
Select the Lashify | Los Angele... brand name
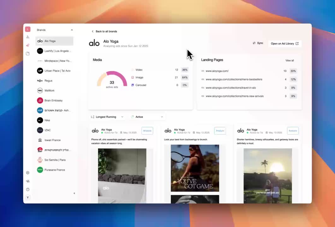(58, 51)
